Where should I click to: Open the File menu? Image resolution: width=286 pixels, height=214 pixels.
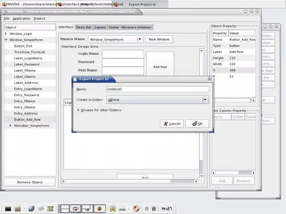pyautogui.click(x=6, y=18)
